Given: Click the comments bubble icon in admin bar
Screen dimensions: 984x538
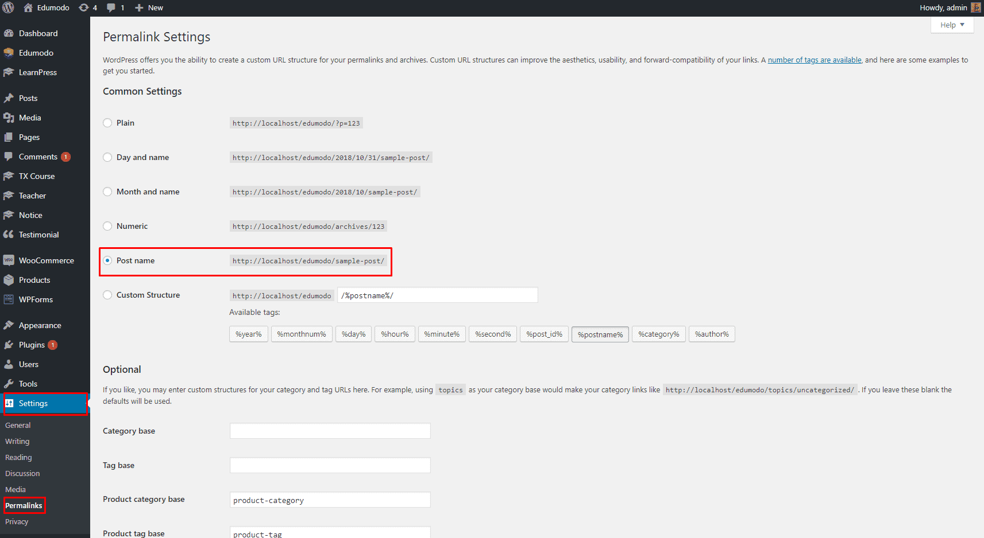Looking at the screenshot, I should pyautogui.click(x=111, y=7).
